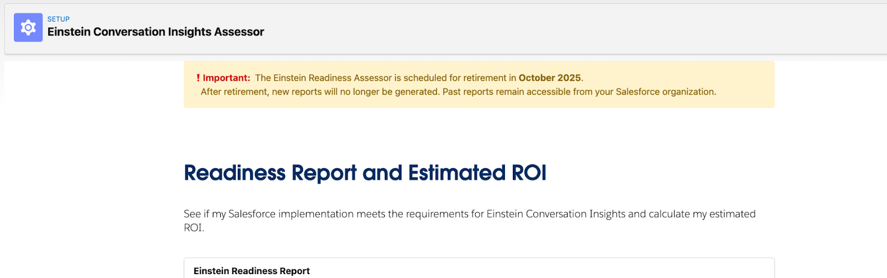Click the word "Estimated" in the main heading
Image resolution: width=887 pixels, height=278 pixels.
coord(457,173)
